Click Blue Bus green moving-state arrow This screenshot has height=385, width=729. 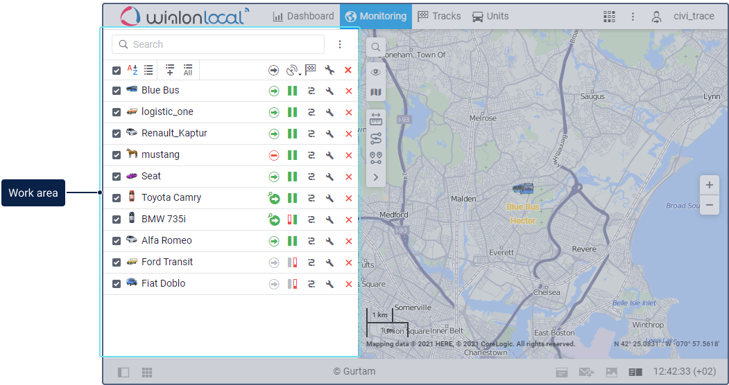(x=274, y=91)
